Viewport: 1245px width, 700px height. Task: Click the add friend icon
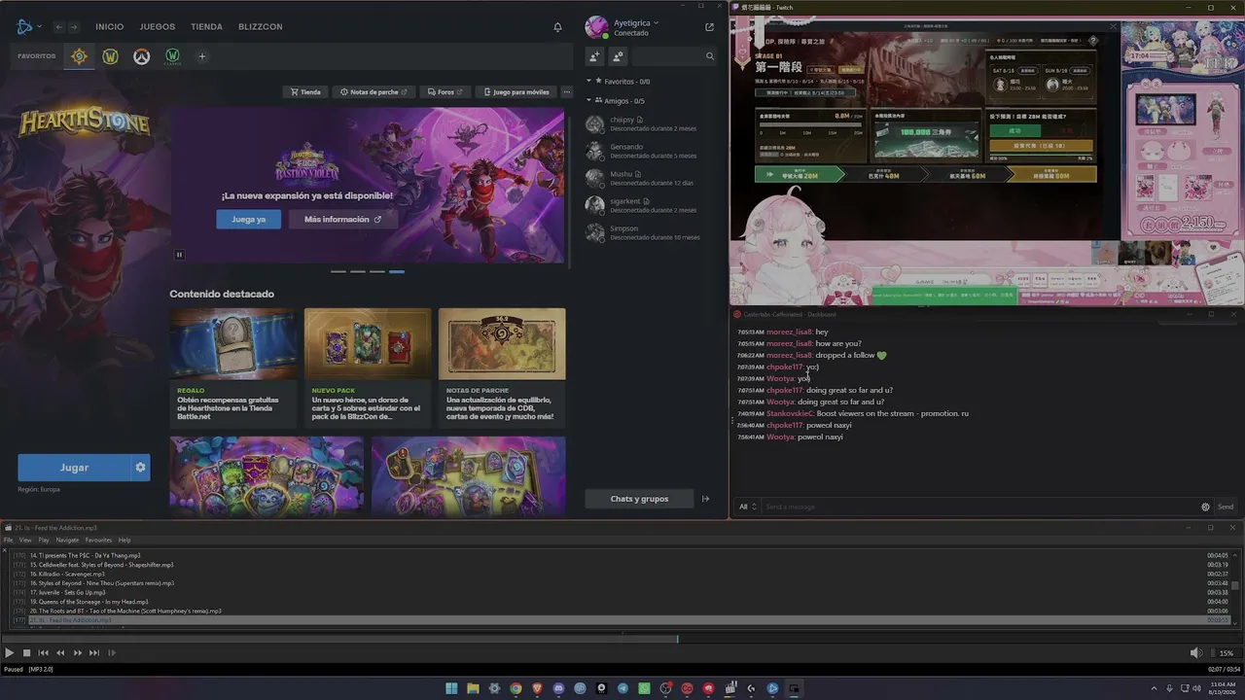pyautogui.click(x=594, y=56)
